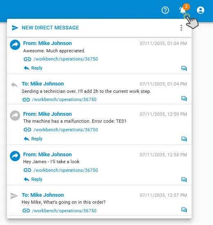Open conversation icon for 'Sending a technician over'
This screenshot has width=213, height=225.
click(184, 99)
